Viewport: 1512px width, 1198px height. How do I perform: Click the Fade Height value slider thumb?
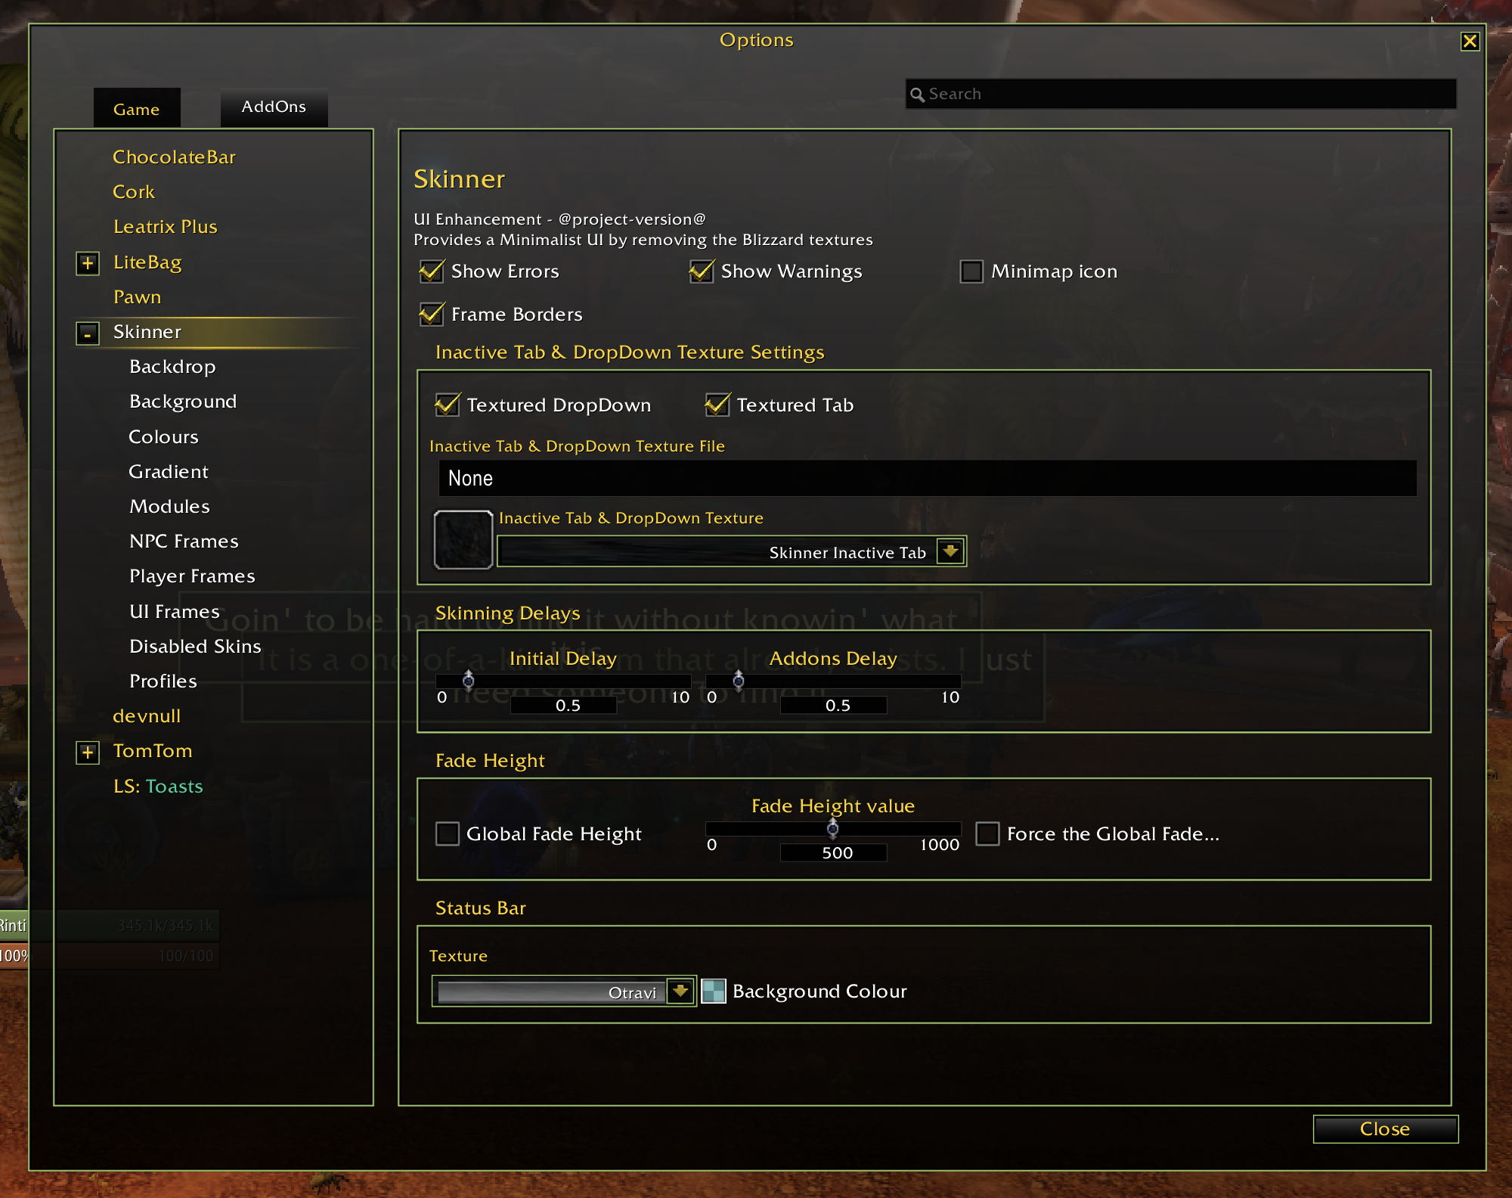click(x=832, y=828)
